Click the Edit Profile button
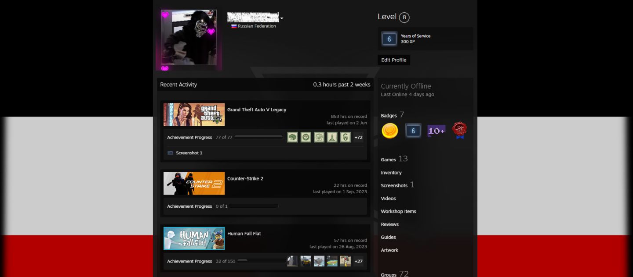 pyautogui.click(x=394, y=60)
